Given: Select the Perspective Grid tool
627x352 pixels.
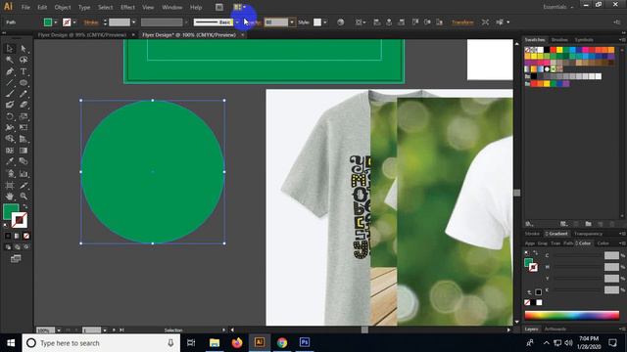Looking at the screenshot, I should pyautogui.click(x=24, y=139).
